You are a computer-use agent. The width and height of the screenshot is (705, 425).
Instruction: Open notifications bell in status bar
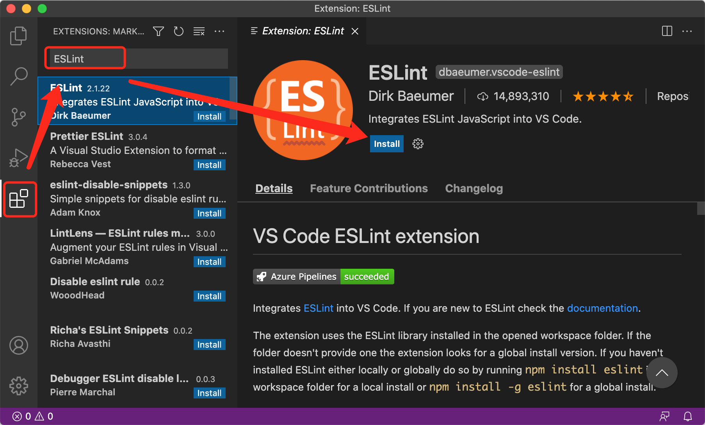click(688, 416)
